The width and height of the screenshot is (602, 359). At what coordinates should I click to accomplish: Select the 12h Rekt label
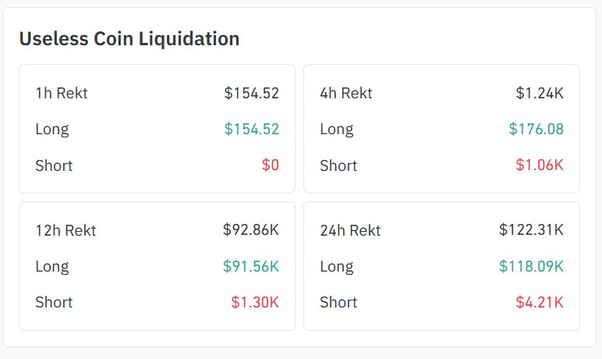tap(66, 230)
